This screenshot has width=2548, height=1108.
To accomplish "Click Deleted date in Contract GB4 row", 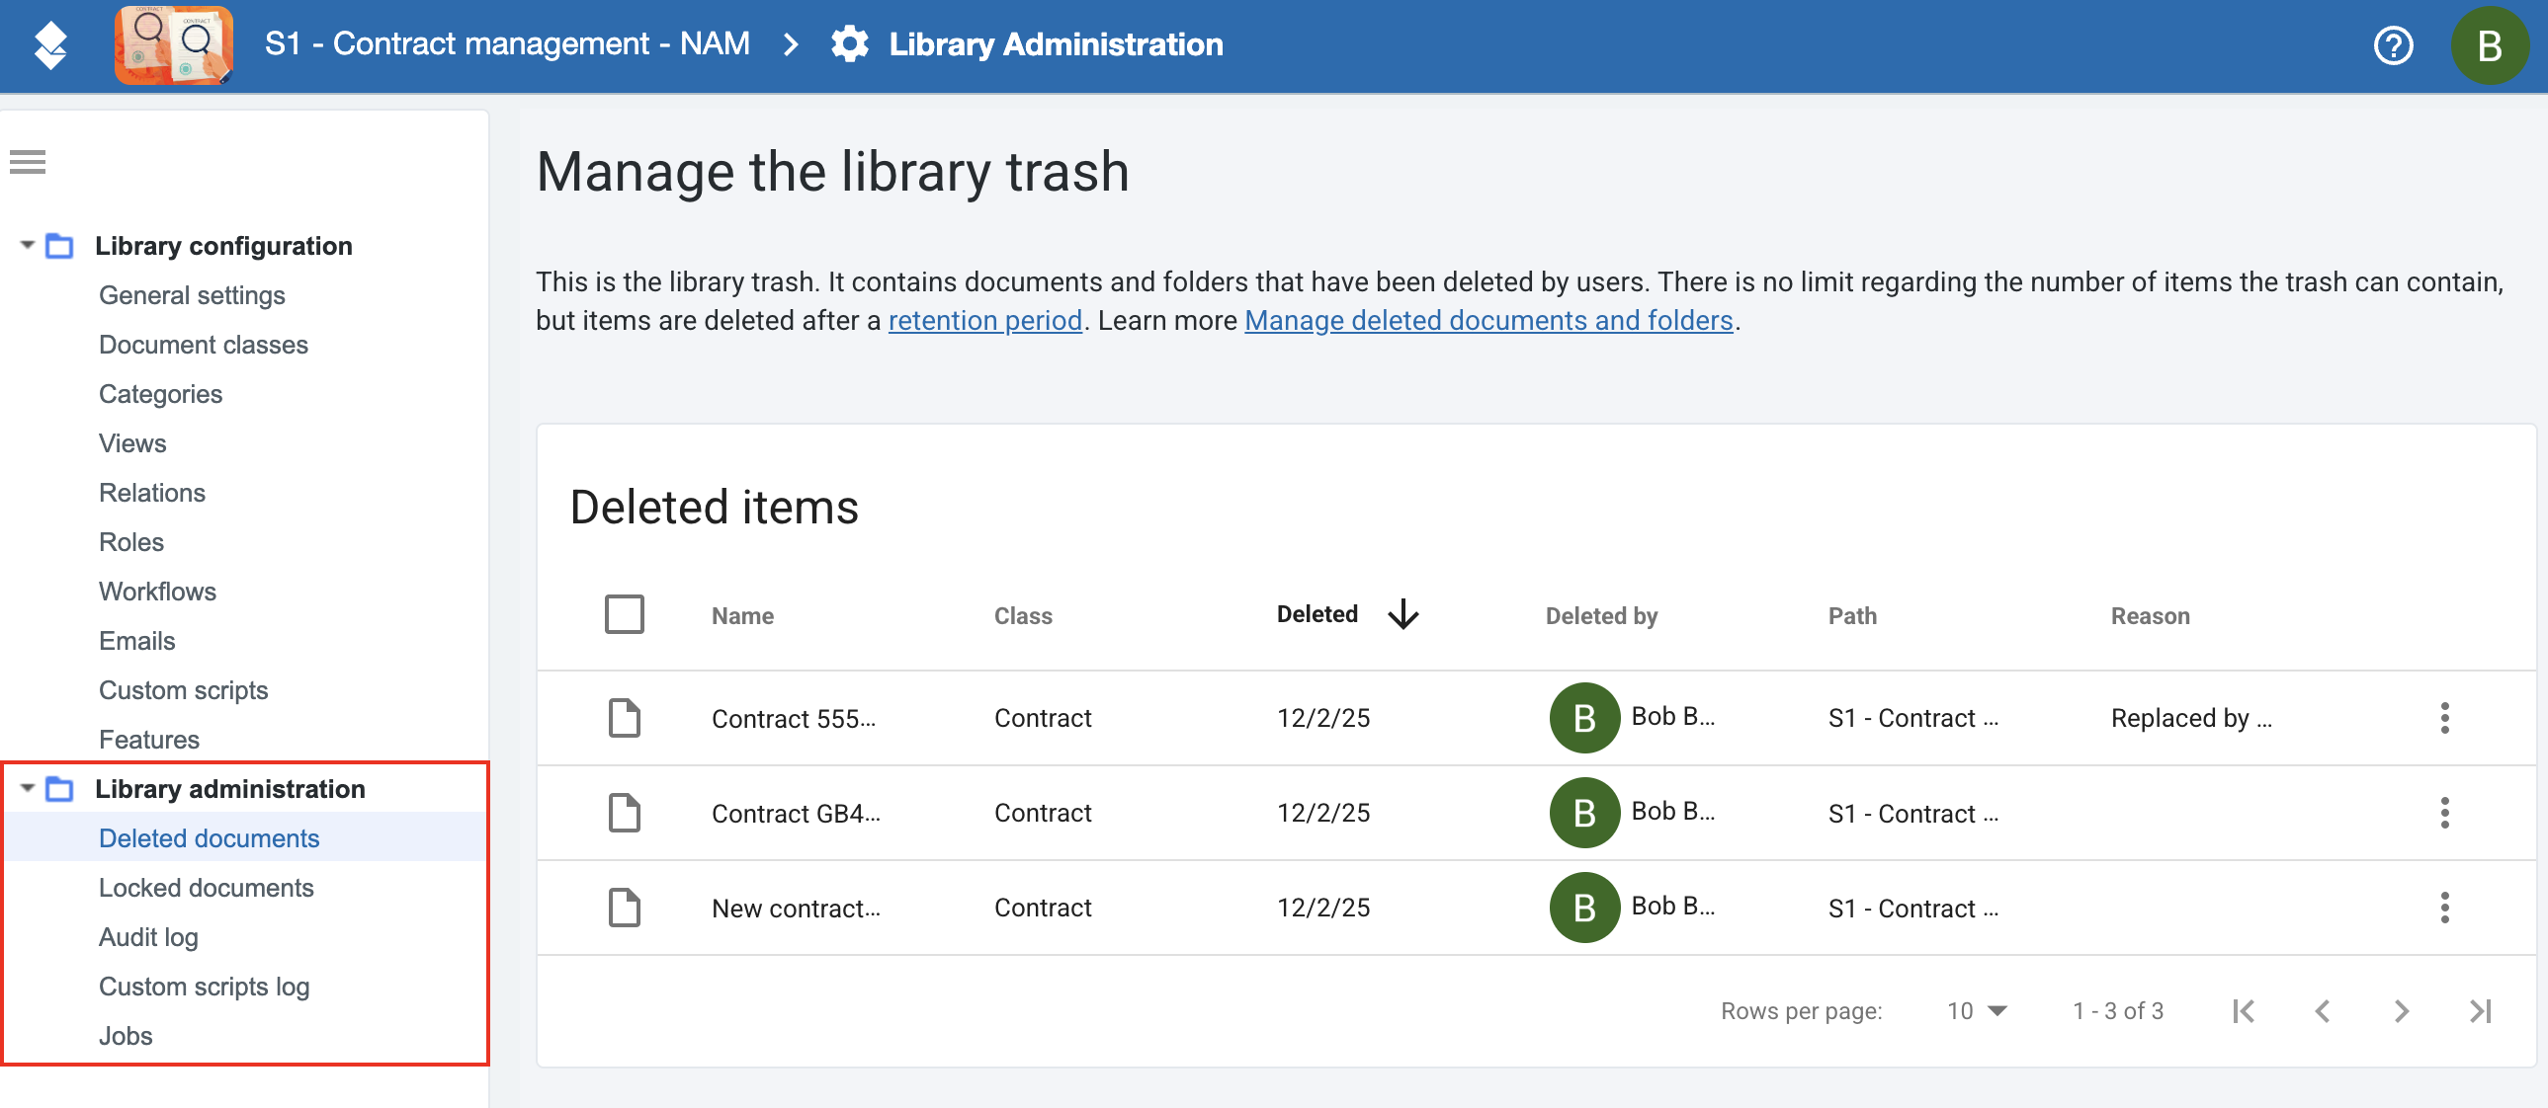I will coord(1322,813).
